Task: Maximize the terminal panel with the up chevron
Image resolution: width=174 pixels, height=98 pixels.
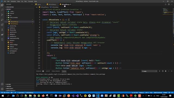Action: (x=169, y=71)
